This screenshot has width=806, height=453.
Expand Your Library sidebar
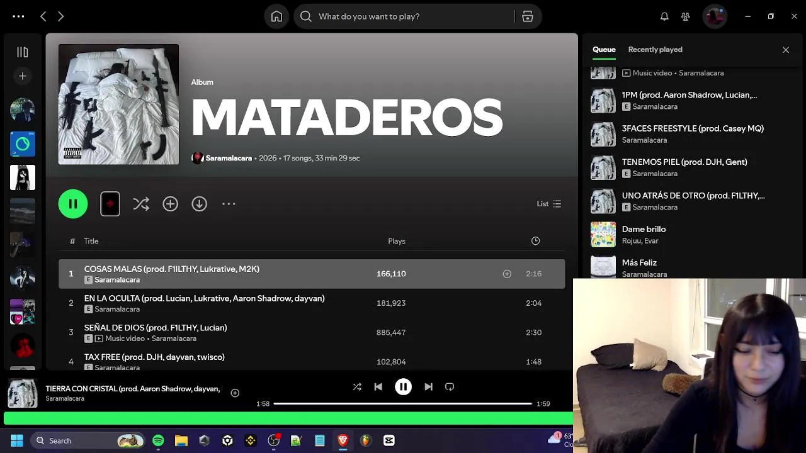click(x=23, y=52)
